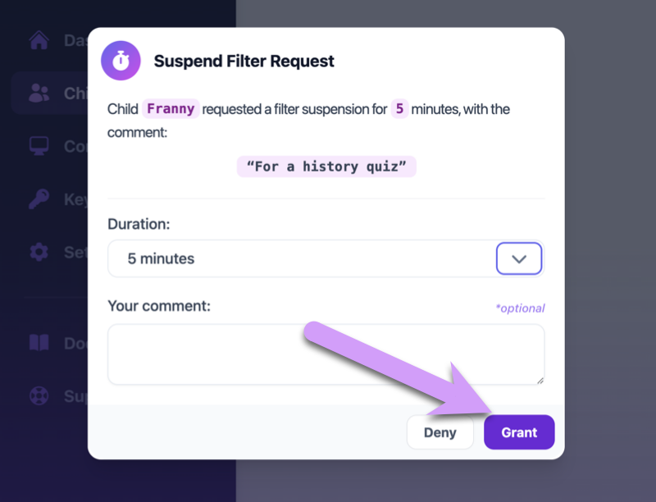The height and width of the screenshot is (502, 656).
Task: Click the Docs book icon in sidebar
Action: tap(39, 343)
